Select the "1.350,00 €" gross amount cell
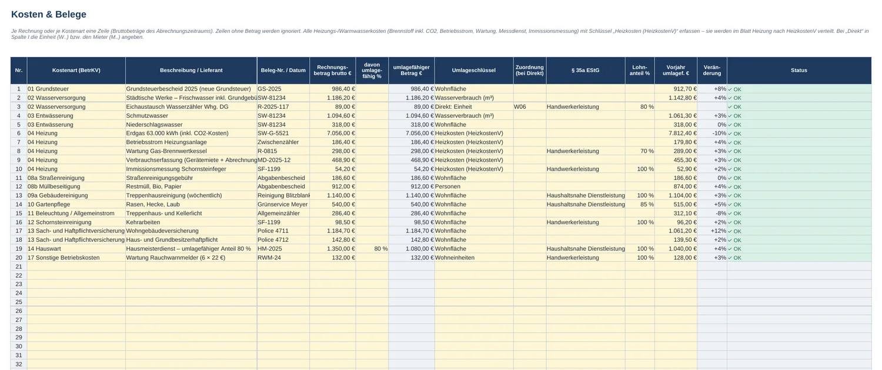 click(333, 249)
